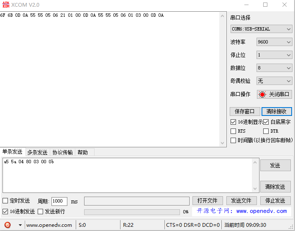Click www.openedv.com in the status bar
The width and height of the screenshot is (295, 231).
coord(49,225)
